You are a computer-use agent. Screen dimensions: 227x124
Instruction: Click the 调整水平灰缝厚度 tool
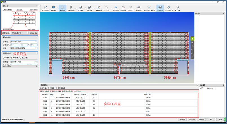[x=149, y=8]
